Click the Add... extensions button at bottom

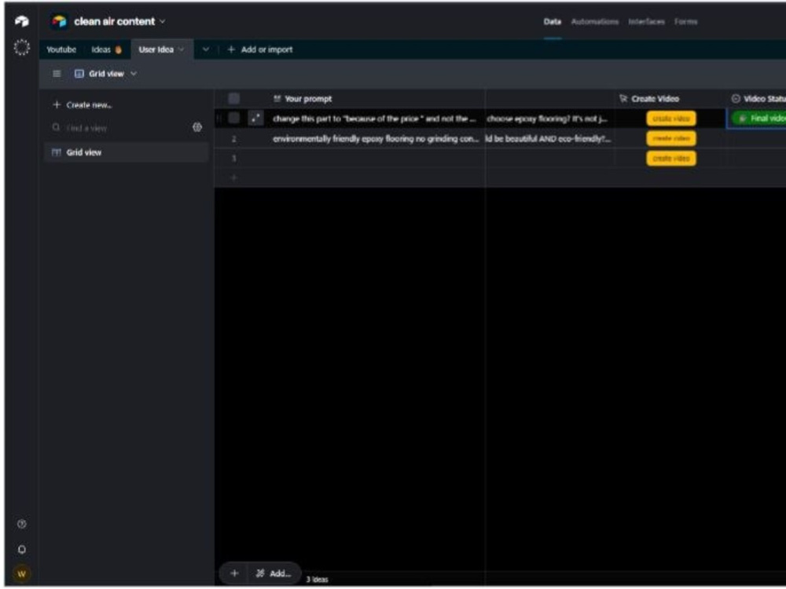pyautogui.click(x=274, y=573)
